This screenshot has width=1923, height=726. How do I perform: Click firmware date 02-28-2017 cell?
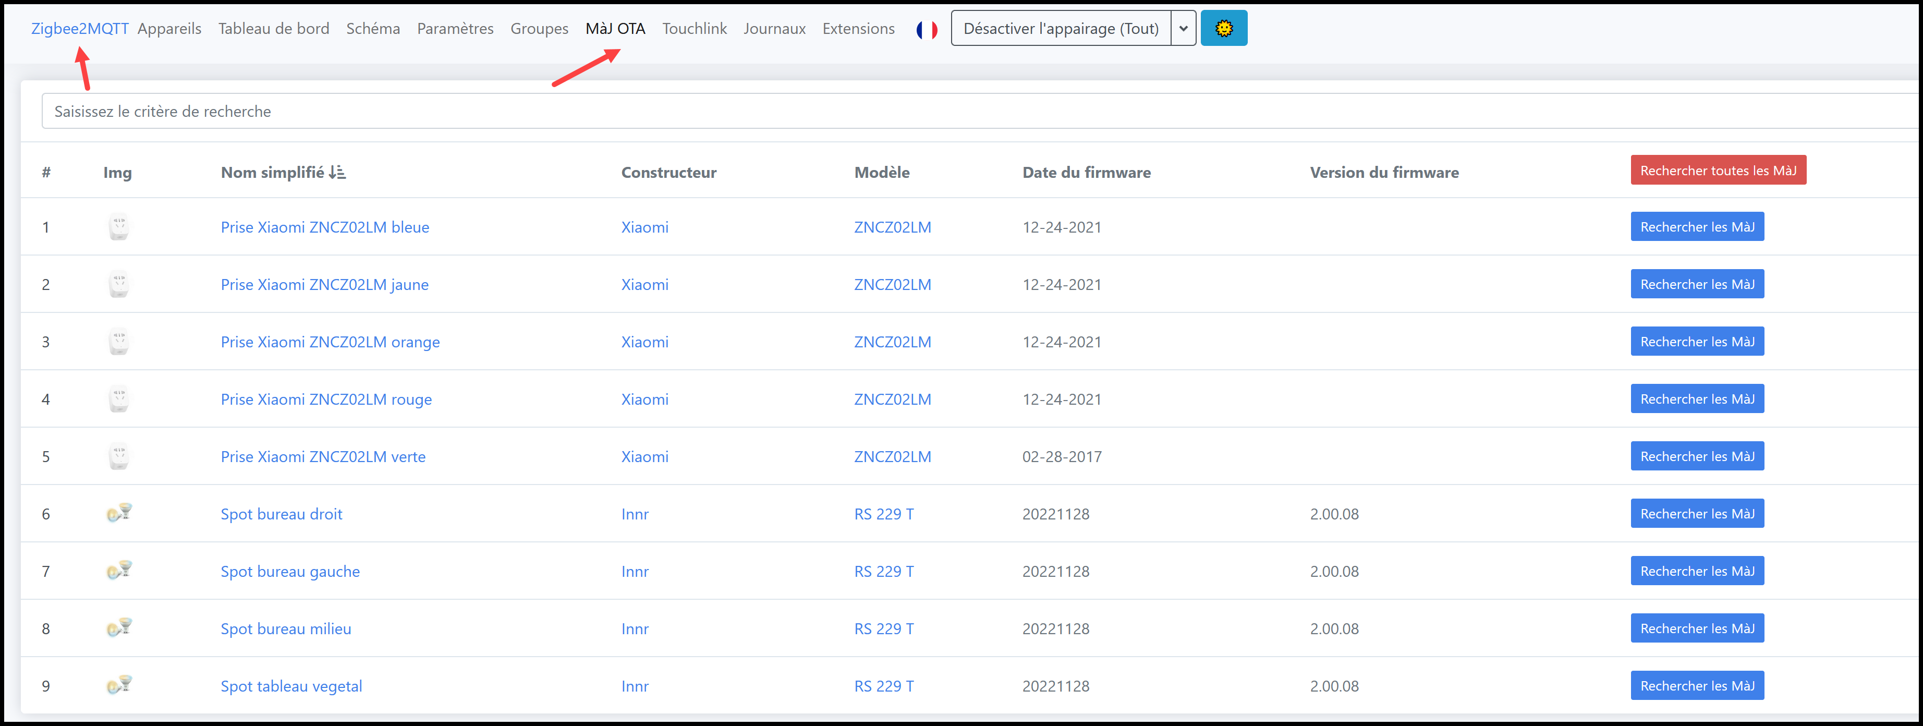coord(1062,456)
